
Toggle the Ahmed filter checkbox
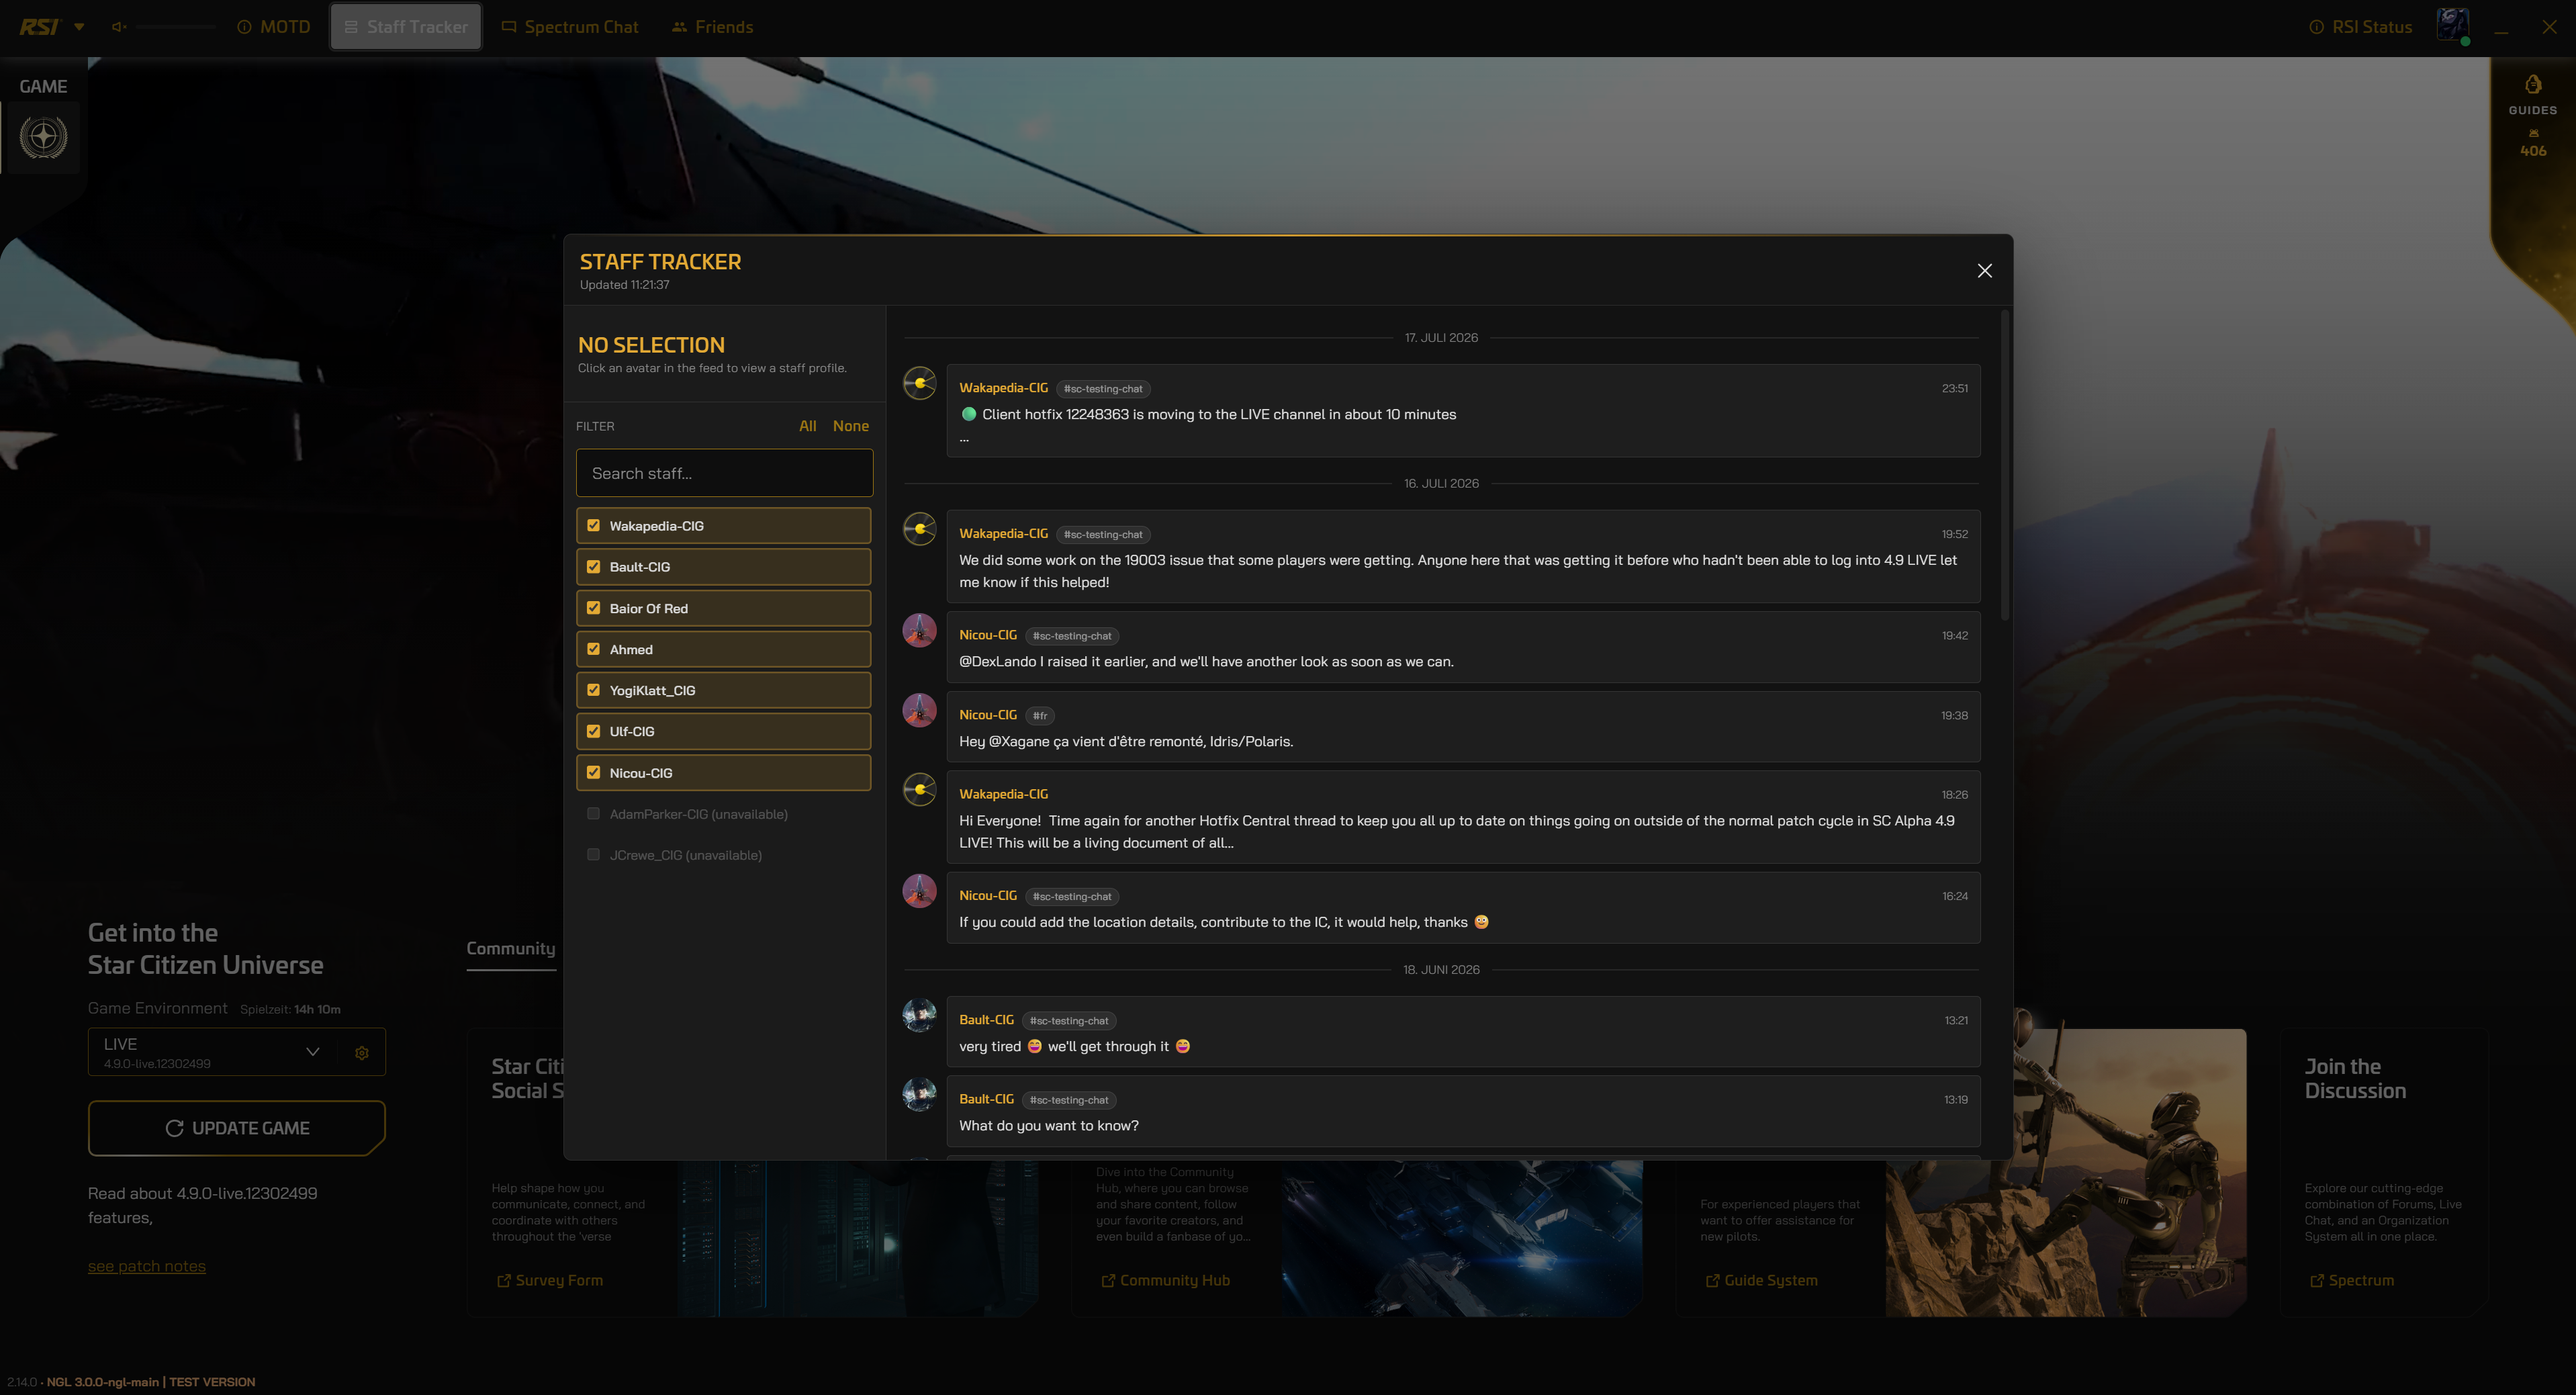click(x=593, y=649)
